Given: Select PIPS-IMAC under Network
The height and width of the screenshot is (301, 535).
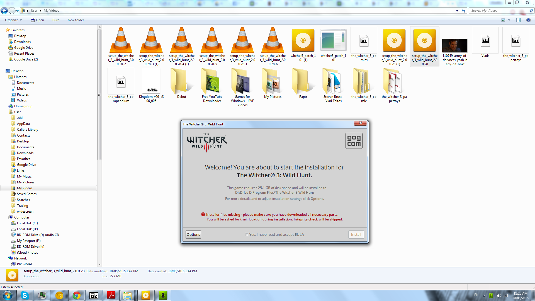Looking at the screenshot, I should pos(25,264).
